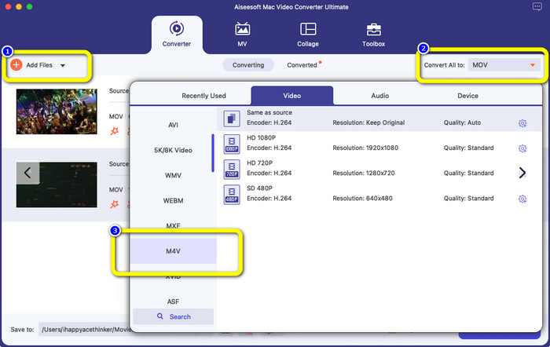
Task: Choose WMV in the format list
Action: (x=174, y=175)
